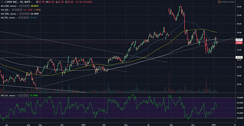Click the gray square icon beside DSW INC.
Image resolution: width=244 pixels, height=126 pixels.
pos(5,2)
